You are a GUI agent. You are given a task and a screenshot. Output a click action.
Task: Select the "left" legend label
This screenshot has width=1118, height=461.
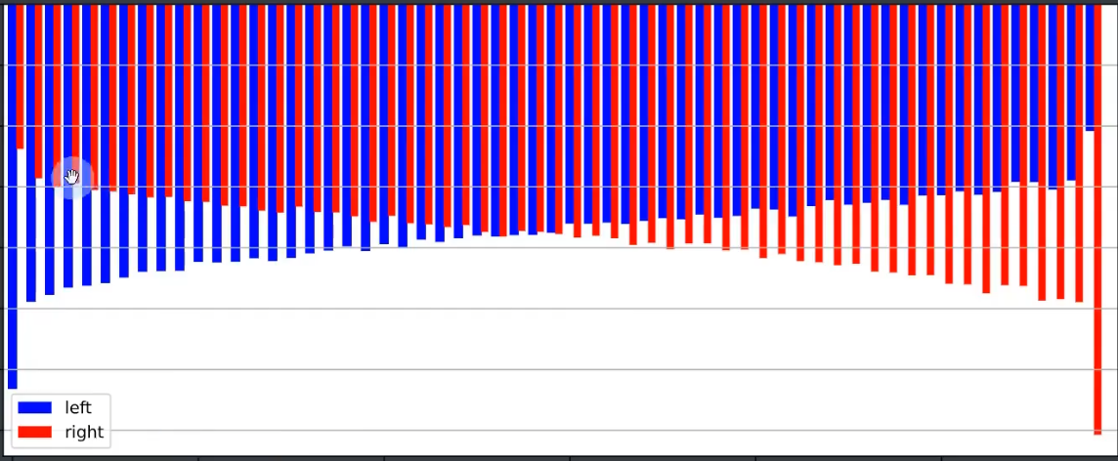[77, 407]
